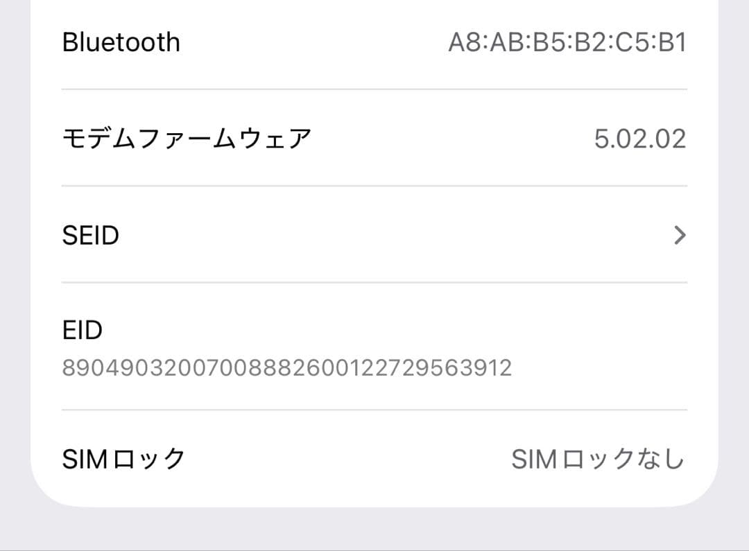Select the SEID label text
The width and height of the screenshot is (749, 551).
tap(90, 236)
